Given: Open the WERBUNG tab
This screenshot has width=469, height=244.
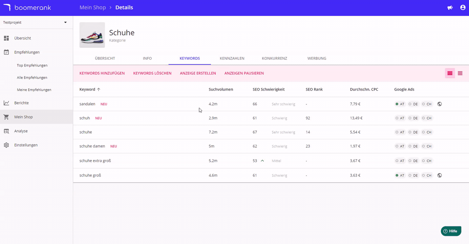Looking at the screenshot, I should click(x=317, y=58).
